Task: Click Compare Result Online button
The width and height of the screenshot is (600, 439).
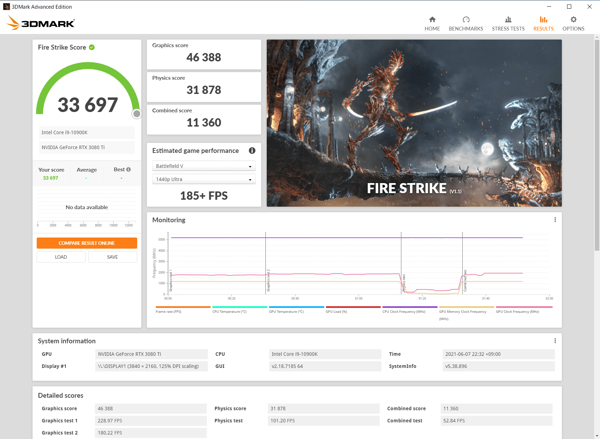Action: [x=87, y=243]
